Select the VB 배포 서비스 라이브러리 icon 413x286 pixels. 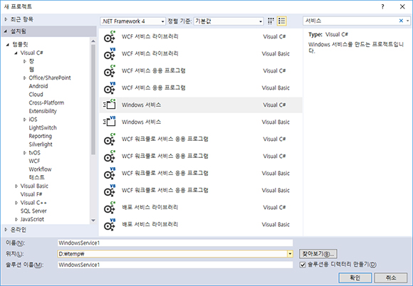(110, 225)
